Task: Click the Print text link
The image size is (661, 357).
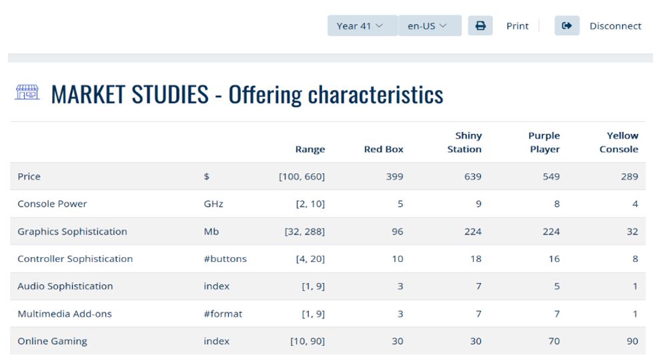Action: pyautogui.click(x=517, y=26)
